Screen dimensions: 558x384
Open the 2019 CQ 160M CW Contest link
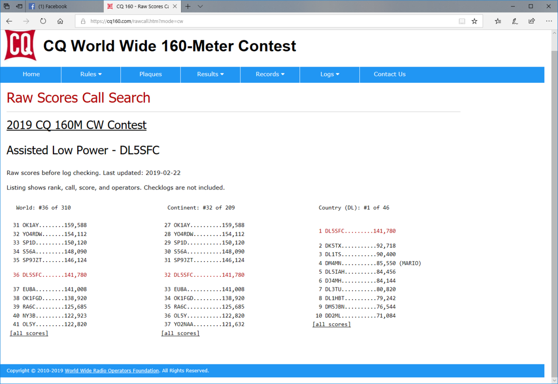click(x=76, y=125)
